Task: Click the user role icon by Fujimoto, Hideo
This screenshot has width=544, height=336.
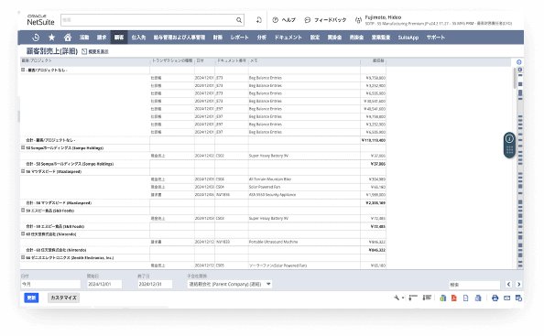Action: [x=358, y=20]
